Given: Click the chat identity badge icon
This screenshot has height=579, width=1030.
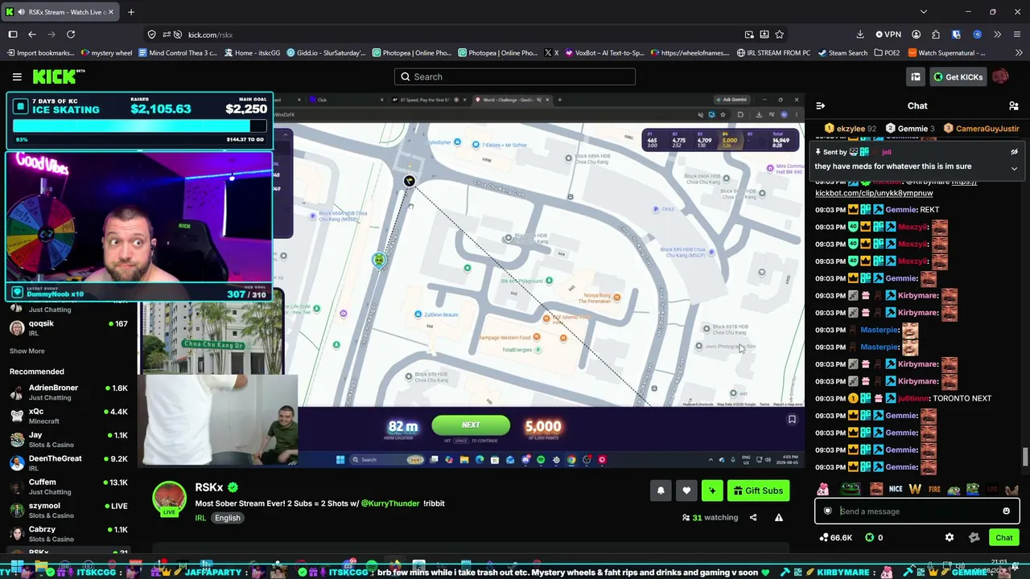Looking at the screenshot, I should (x=828, y=511).
